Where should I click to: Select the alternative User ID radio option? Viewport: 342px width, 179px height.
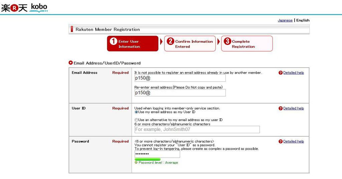(x=136, y=120)
